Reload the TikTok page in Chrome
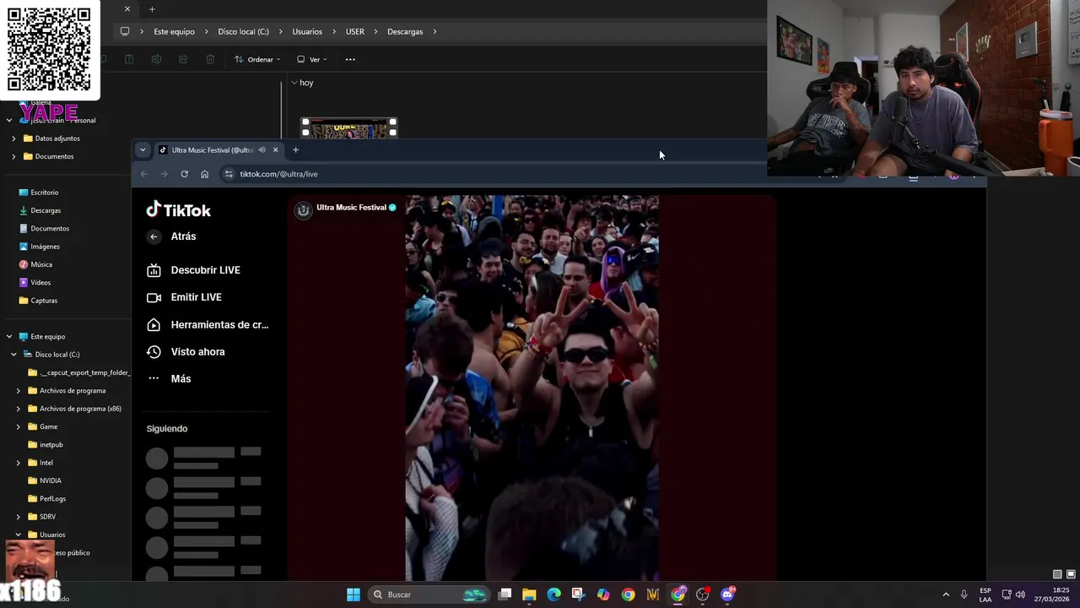1080x608 pixels. pyautogui.click(x=184, y=174)
